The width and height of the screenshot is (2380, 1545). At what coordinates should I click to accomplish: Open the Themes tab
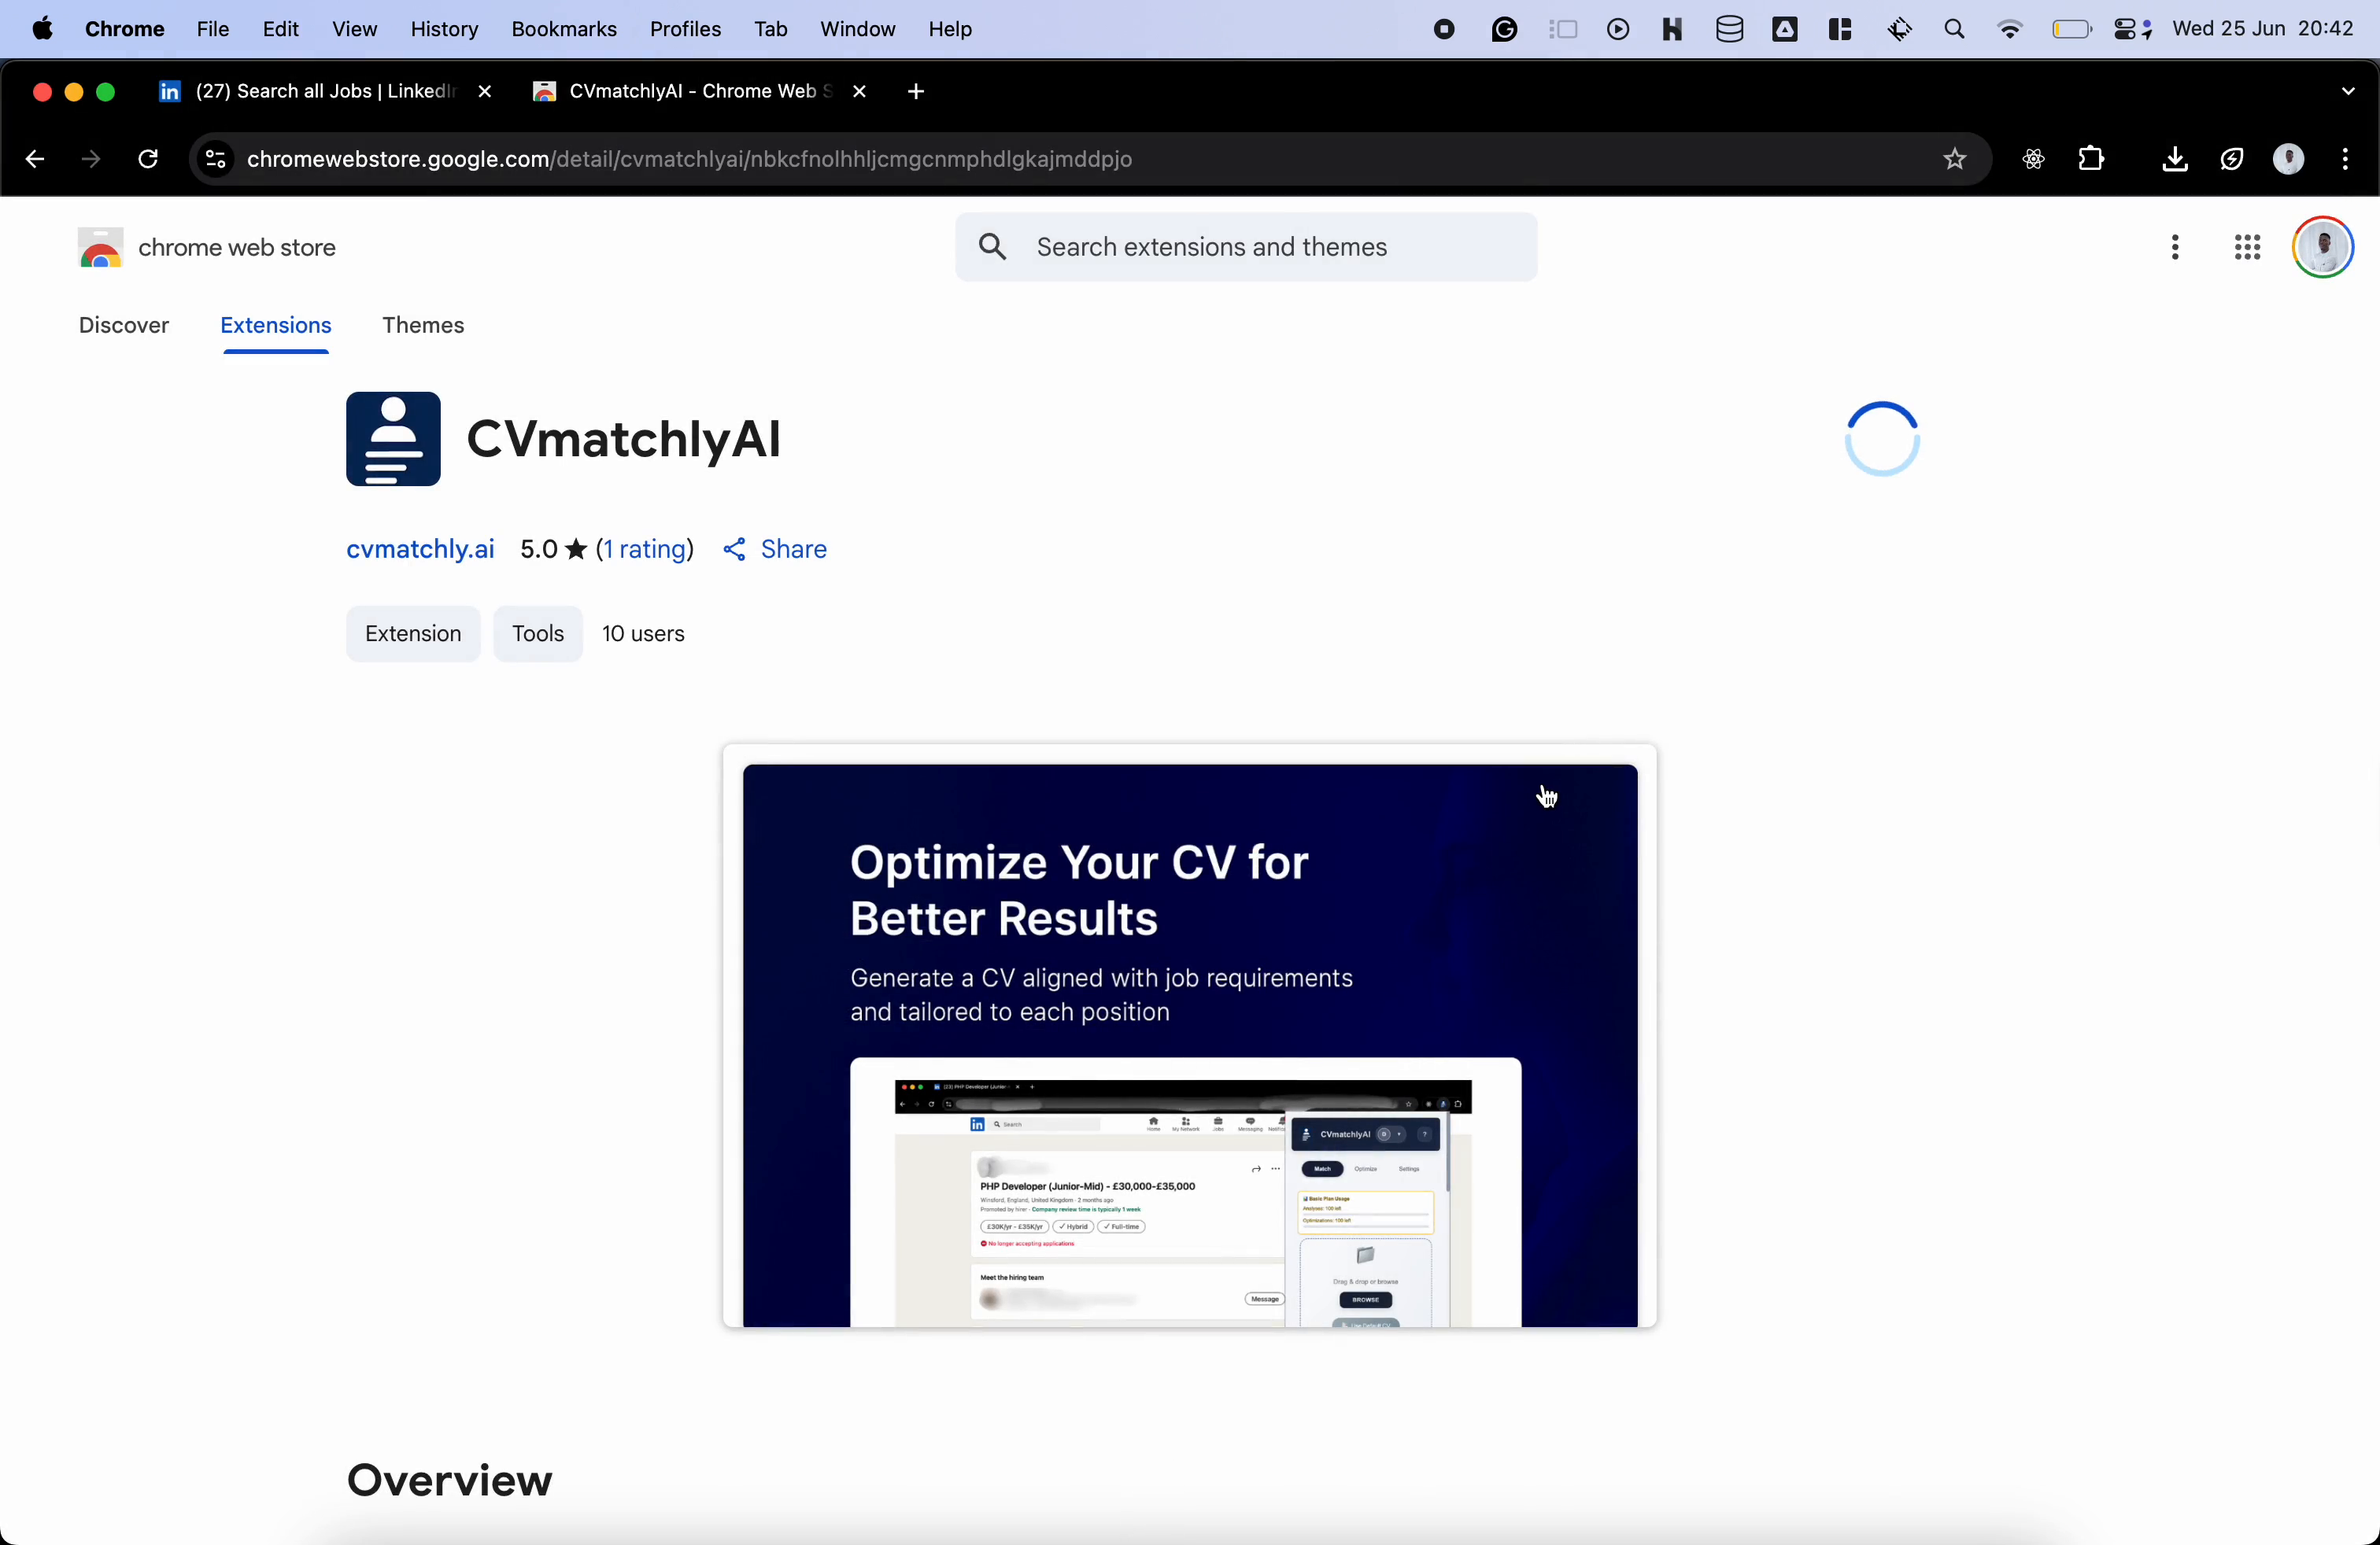click(x=423, y=326)
